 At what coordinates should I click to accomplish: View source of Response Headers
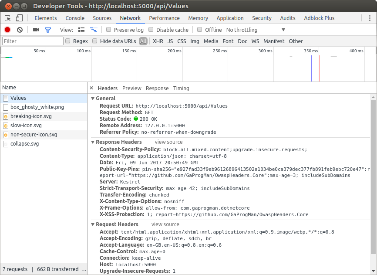pyautogui.click(x=168, y=142)
